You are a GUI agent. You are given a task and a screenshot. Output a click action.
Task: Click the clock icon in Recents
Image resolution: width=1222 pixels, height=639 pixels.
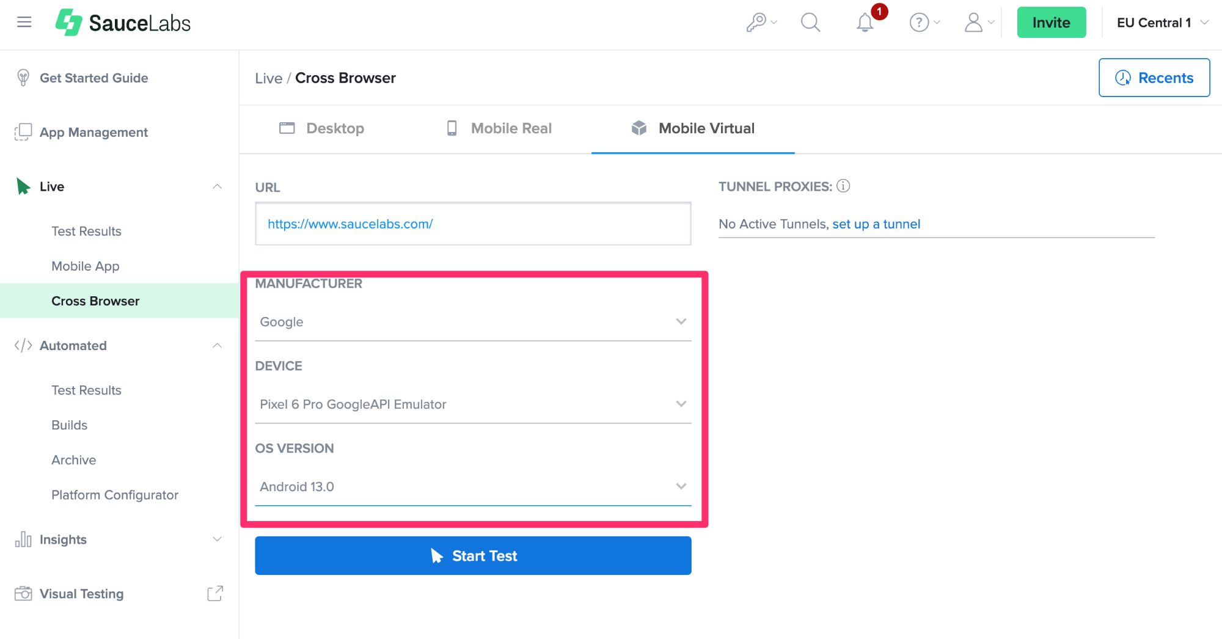1123,78
